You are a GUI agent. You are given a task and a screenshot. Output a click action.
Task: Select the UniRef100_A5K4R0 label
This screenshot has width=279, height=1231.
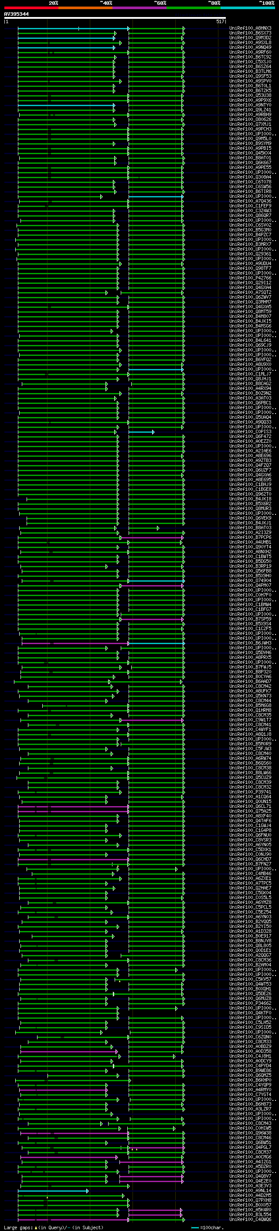pos(250,1210)
